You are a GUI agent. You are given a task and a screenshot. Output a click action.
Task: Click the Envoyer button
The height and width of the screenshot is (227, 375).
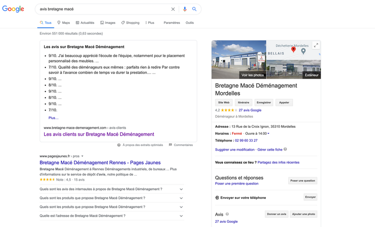[310, 197]
